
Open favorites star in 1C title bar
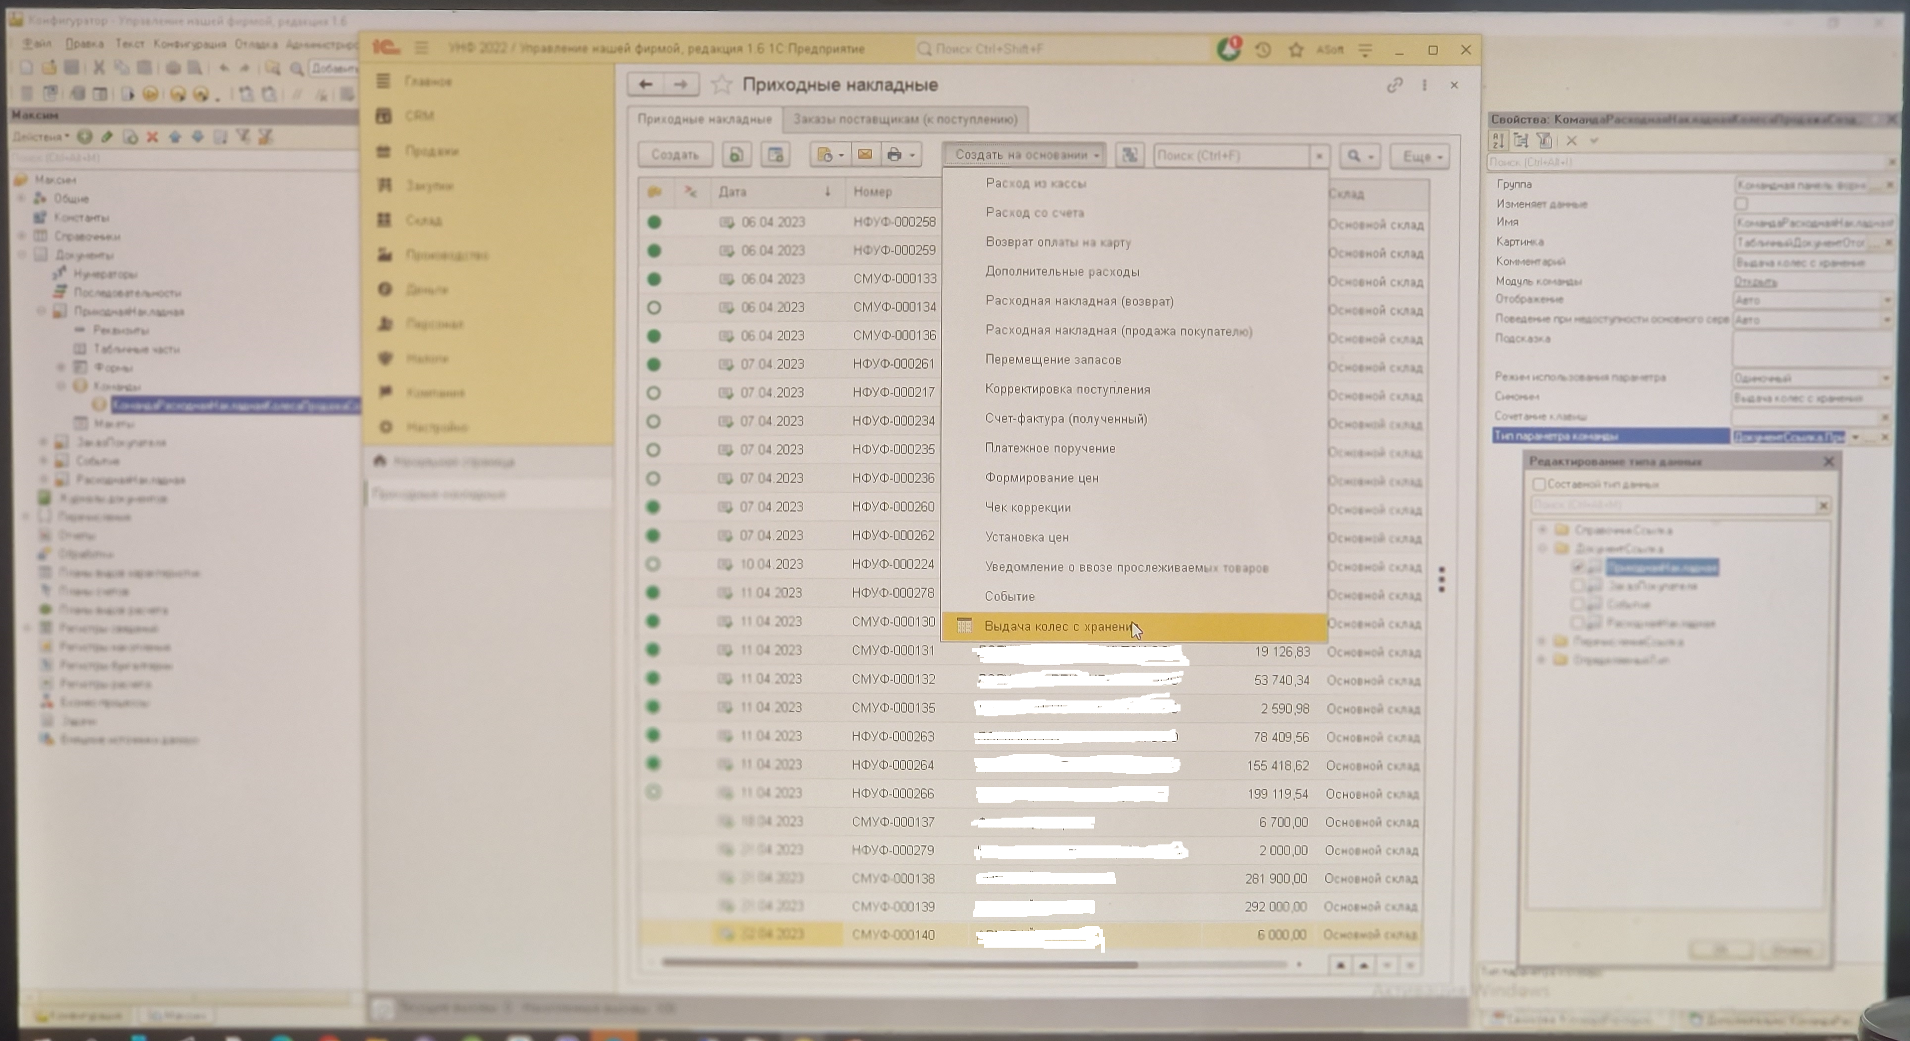click(x=1295, y=50)
